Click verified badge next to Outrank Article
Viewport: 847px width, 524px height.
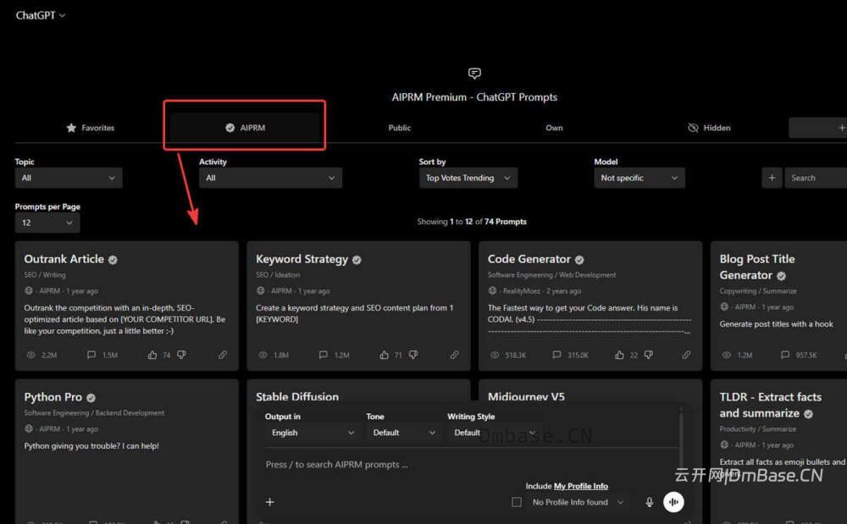113,260
